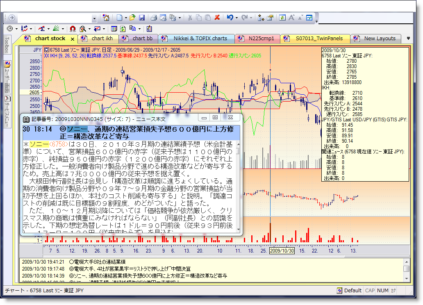The image size is (423, 305).
Task: Click the data table grid icon
Action: click(x=114, y=29)
